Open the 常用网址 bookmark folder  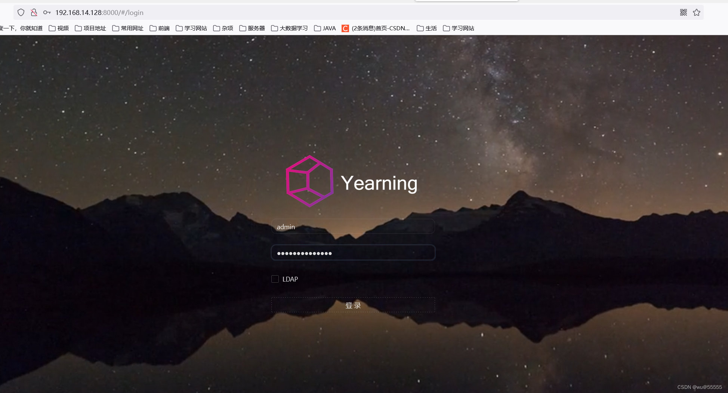128,28
